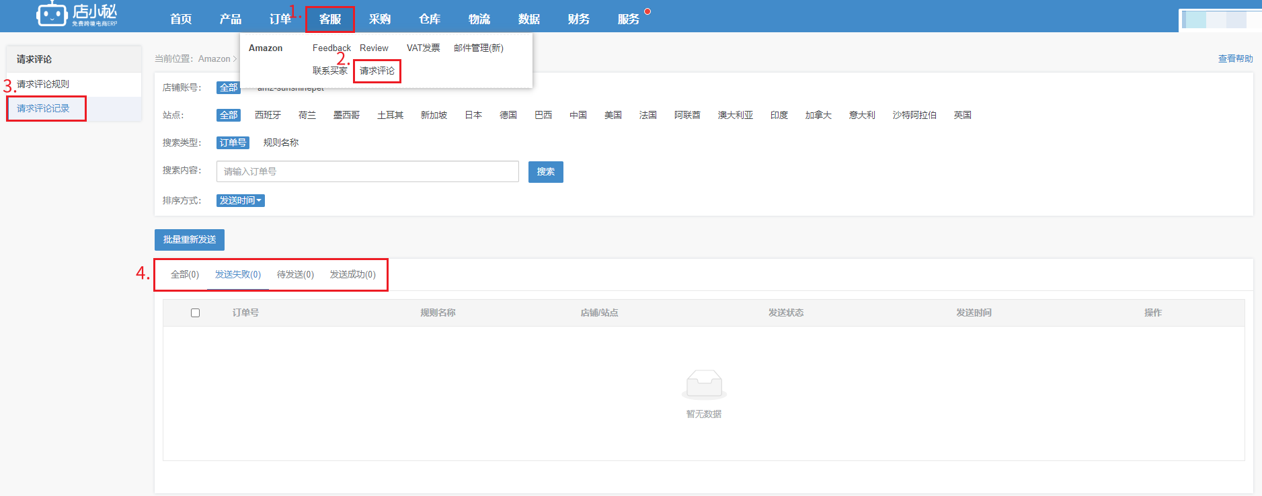
Task: Filter by 中国 site
Action: [x=578, y=115]
